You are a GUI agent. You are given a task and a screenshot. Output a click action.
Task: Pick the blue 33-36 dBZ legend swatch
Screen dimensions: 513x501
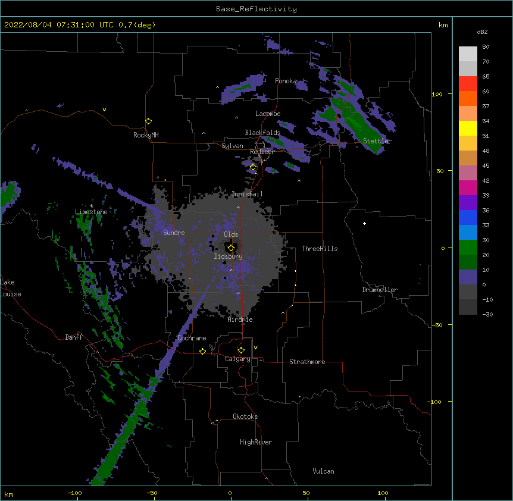pyautogui.click(x=468, y=217)
